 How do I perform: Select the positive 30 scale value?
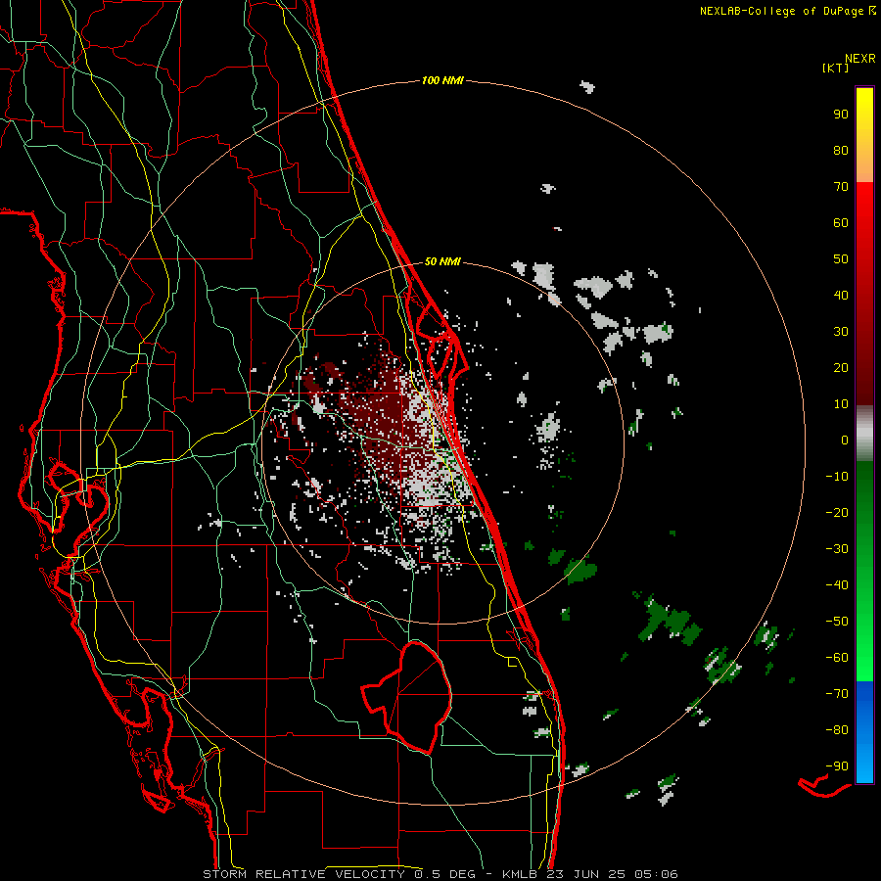[841, 332]
